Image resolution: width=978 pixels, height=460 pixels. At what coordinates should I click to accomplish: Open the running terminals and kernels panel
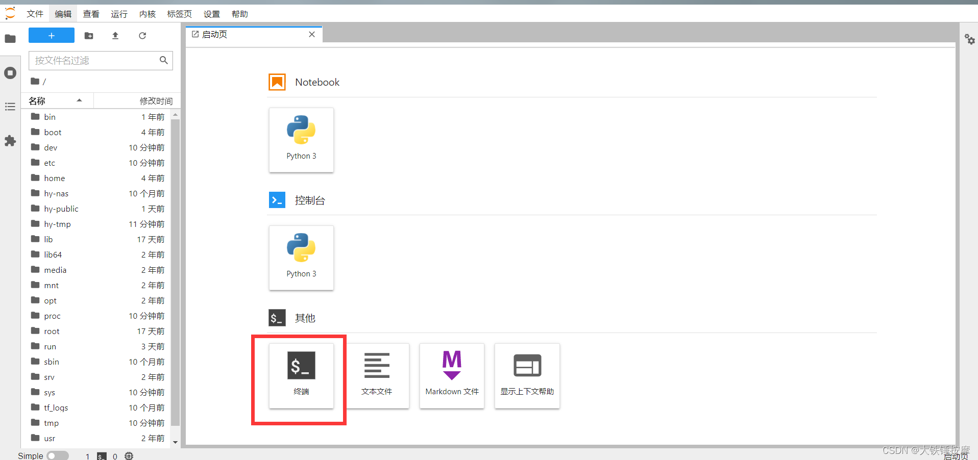(x=10, y=73)
